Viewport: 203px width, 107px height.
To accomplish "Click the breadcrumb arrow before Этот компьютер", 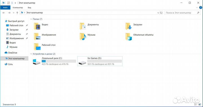I will [x=25, y=13].
